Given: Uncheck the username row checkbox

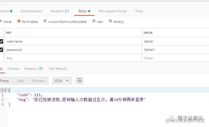Looking at the screenshot, I should pyautogui.click(x=1, y=41).
